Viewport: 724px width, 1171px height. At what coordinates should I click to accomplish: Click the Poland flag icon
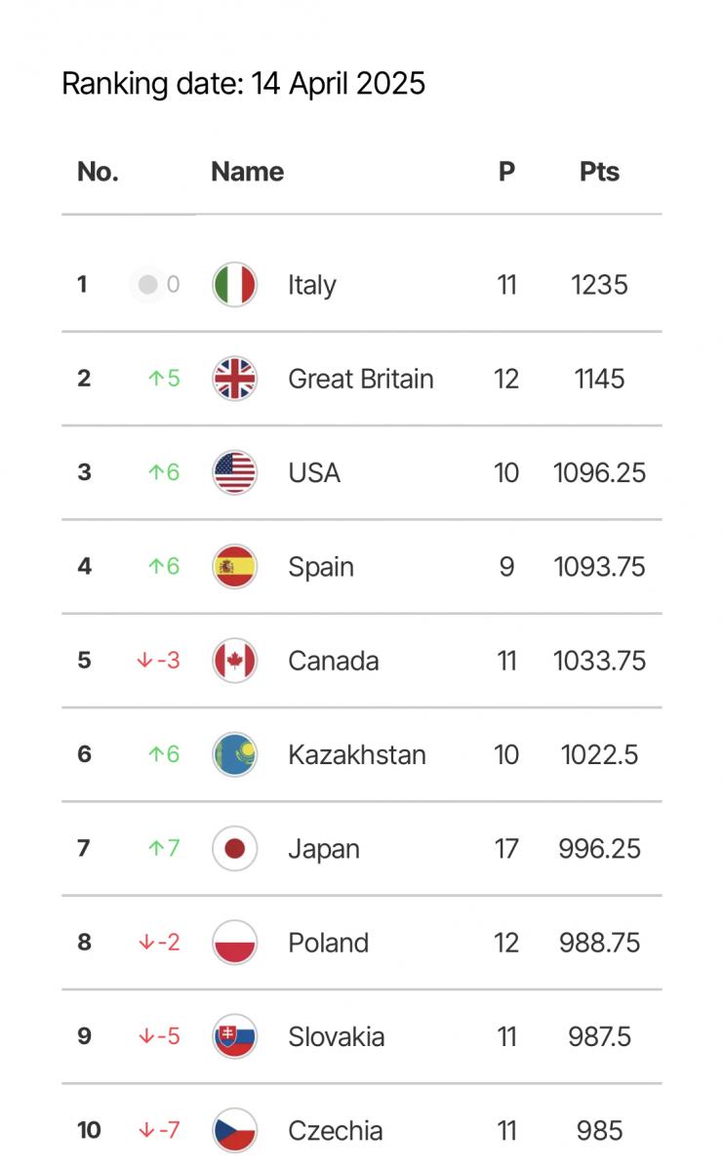(234, 943)
